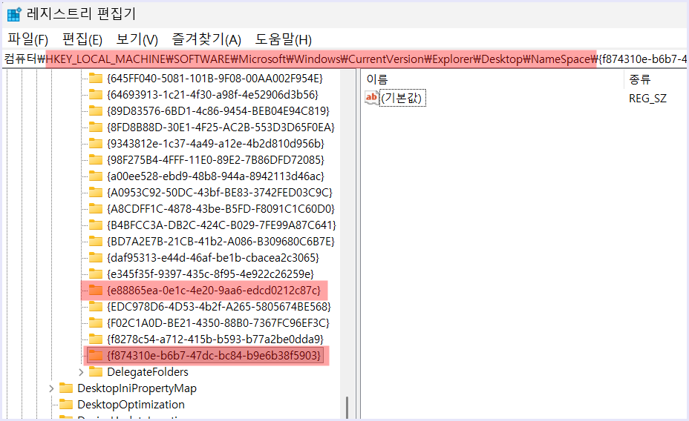The image size is (689, 421).
Task: Select the (기본값) value name
Action: [402, 98]
